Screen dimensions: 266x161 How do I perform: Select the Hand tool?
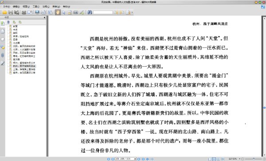pyautogui.click(x=58, y=12)
